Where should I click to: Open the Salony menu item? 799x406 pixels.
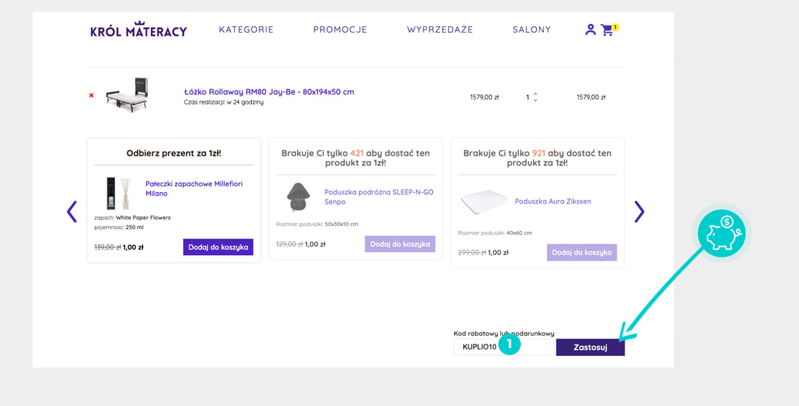click(532, 30)
